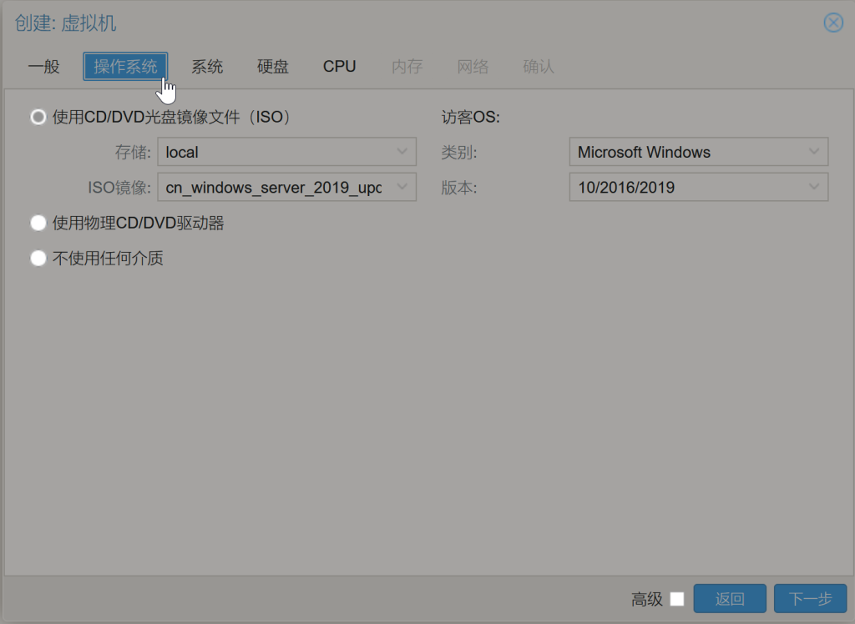Enable the 高级 checkbox

[677, 599]
